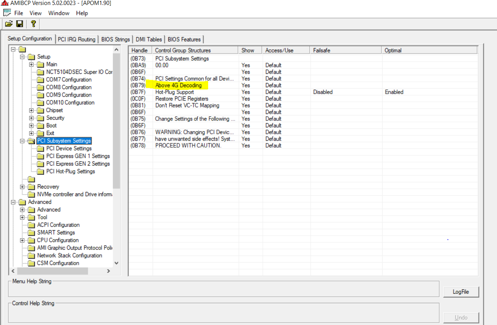This screenshot has width=497, height=325.
Task: Select PCI Hot-Plug Settings tree item
Action: 70,171
